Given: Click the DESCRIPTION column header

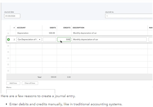Looking at the screenshot, I should (78, 28).
